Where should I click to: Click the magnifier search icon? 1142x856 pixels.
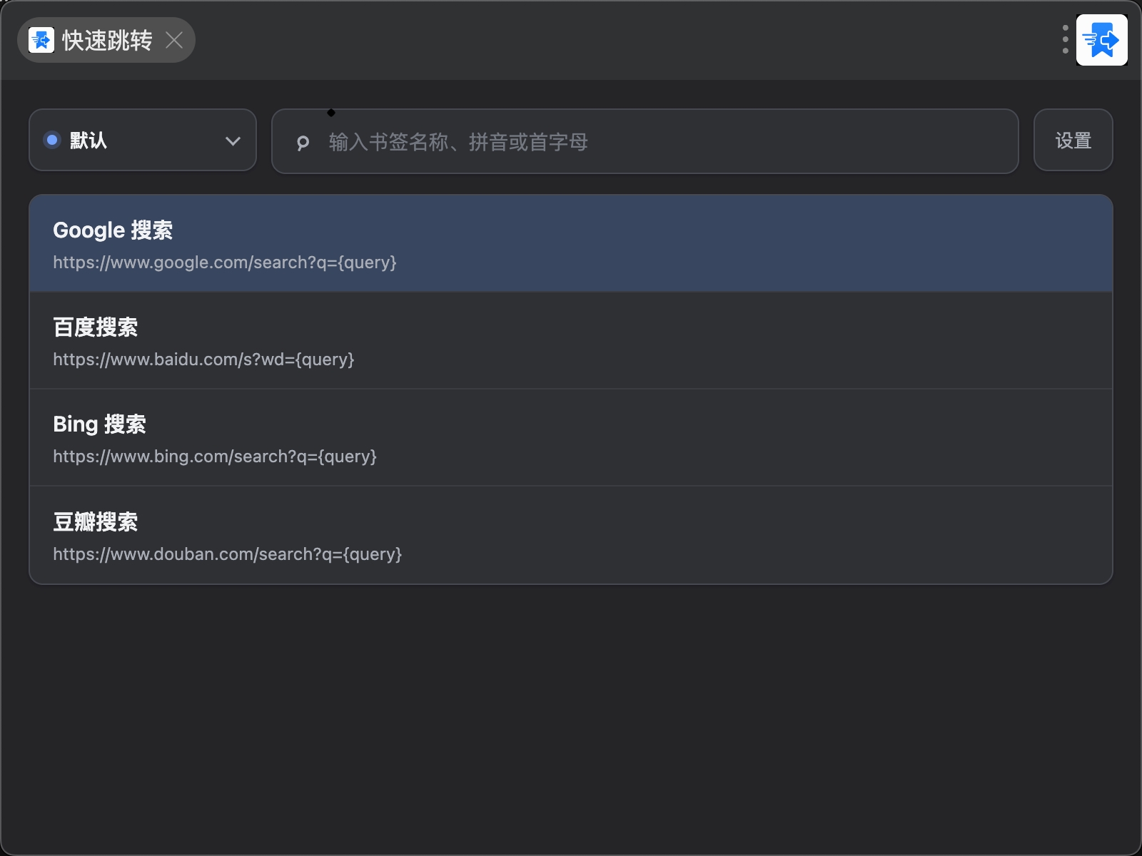pos(303,143)
